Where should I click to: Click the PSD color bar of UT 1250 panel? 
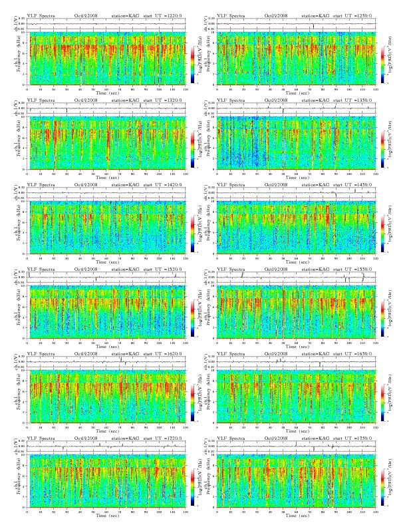(x=382, y=65)
